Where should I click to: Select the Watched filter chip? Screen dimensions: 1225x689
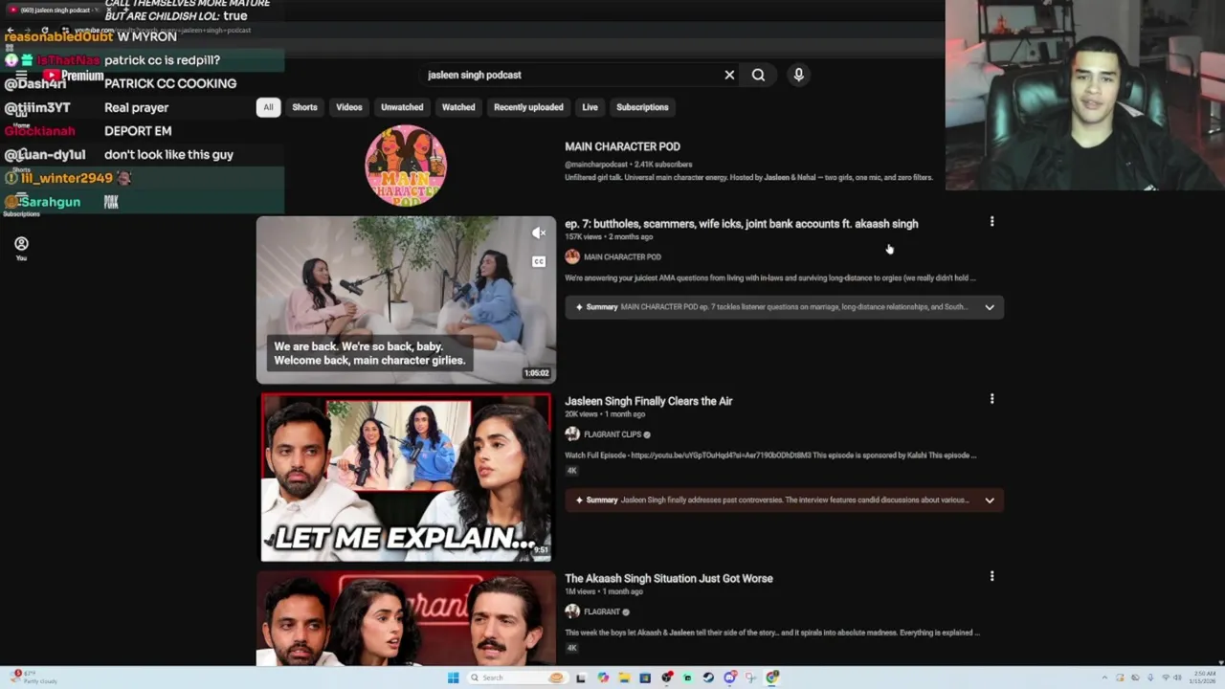(x=458, y=107)
